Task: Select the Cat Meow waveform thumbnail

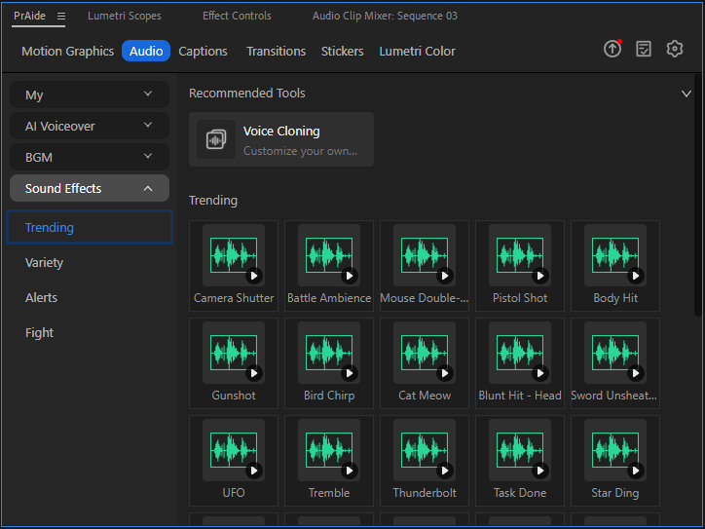Action: pos(424,353)
